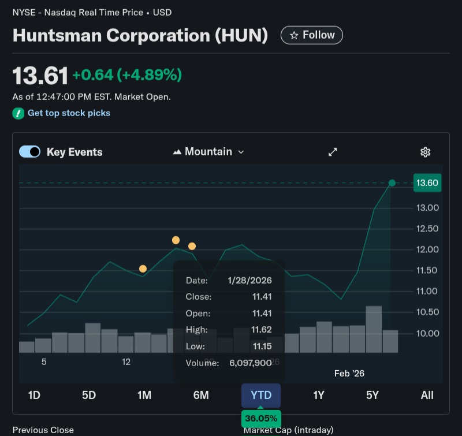462x436 pixels.
Task: Open the Get top stock picks link
Action: (69, 113)
